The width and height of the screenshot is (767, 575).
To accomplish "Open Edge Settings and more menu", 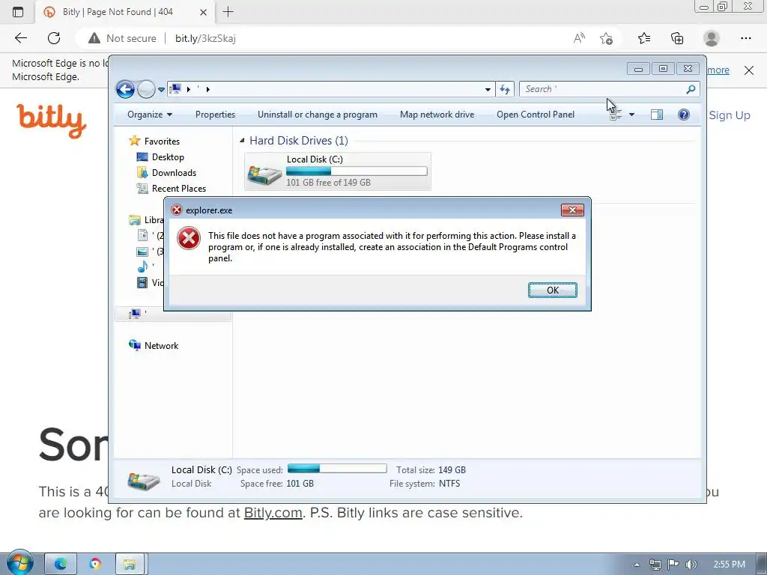I will click(x=745, y=38).
